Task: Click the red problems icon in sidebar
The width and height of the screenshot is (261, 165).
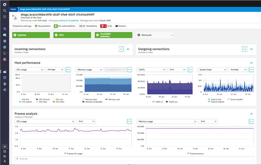Action: click(x=5, y=59)
